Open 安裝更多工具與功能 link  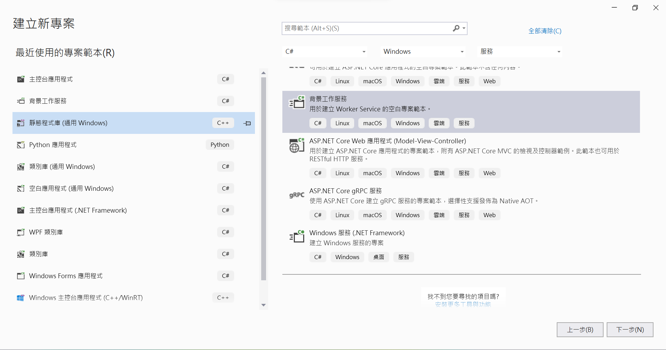[x=463, y=304]
